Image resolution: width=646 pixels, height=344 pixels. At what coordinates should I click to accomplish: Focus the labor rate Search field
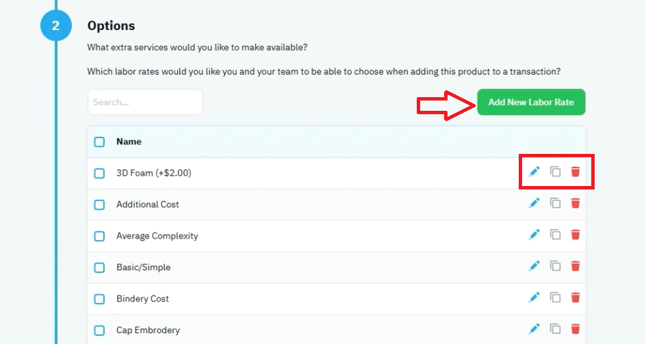145,102
